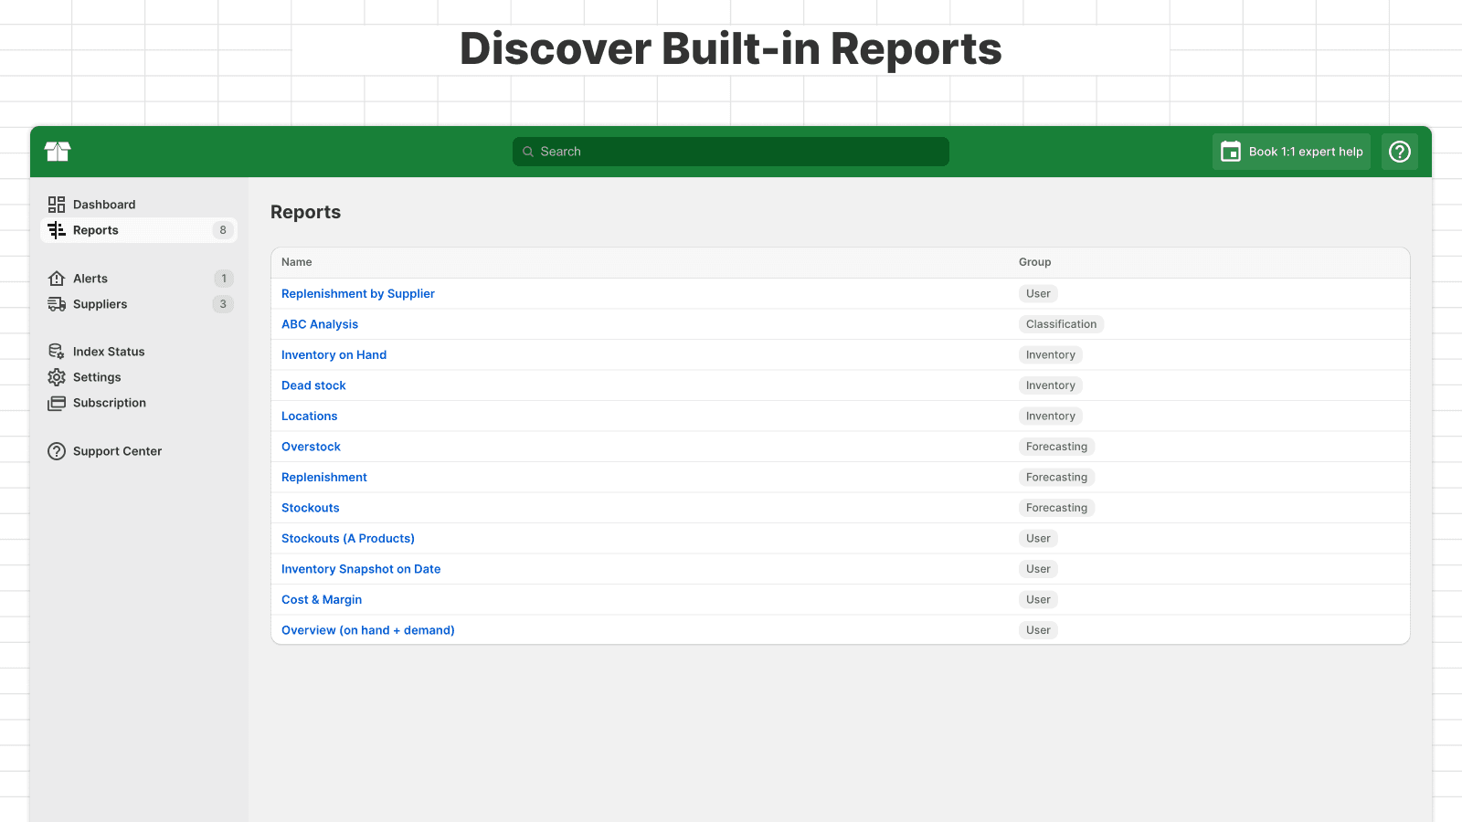Click the Subscription card icon
This screenshot has height=822, width=1462.
point(57,402)
